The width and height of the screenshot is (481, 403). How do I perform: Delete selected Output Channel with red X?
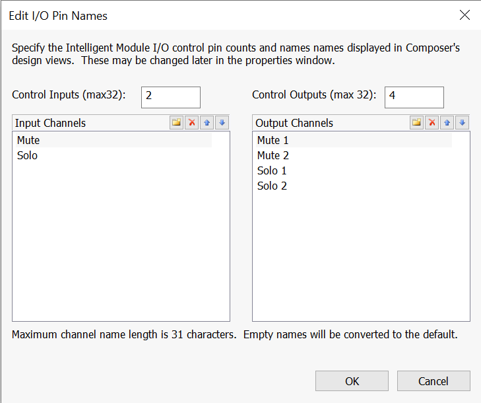(x=432, y=123)
